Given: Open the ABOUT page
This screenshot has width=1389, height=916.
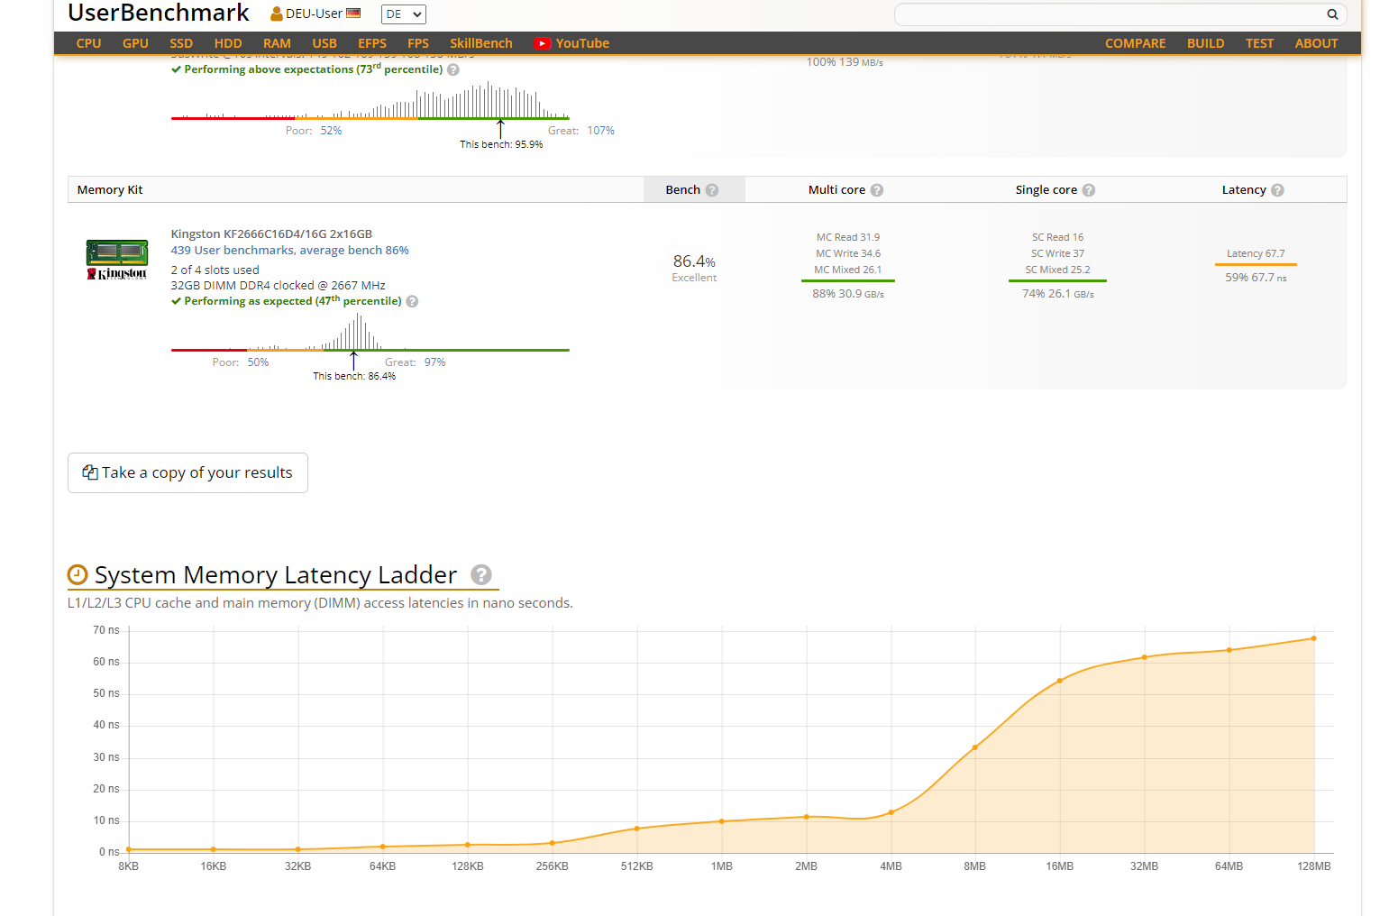Looking at the screenshot, I should pyautogui.click(x=1316, y=43).
